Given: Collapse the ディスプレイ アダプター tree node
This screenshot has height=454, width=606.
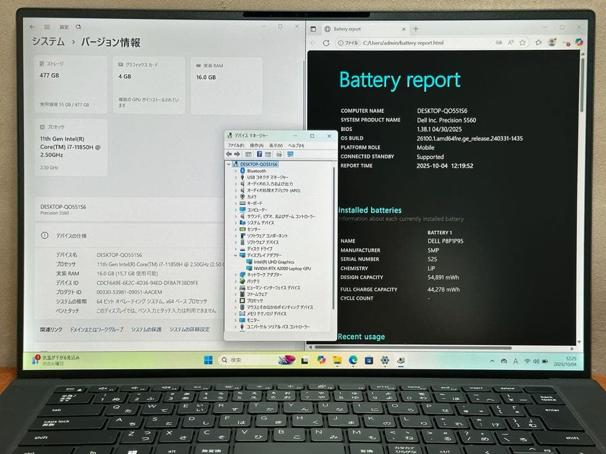Looking at the screenshot, I should (x=235, y=254).
